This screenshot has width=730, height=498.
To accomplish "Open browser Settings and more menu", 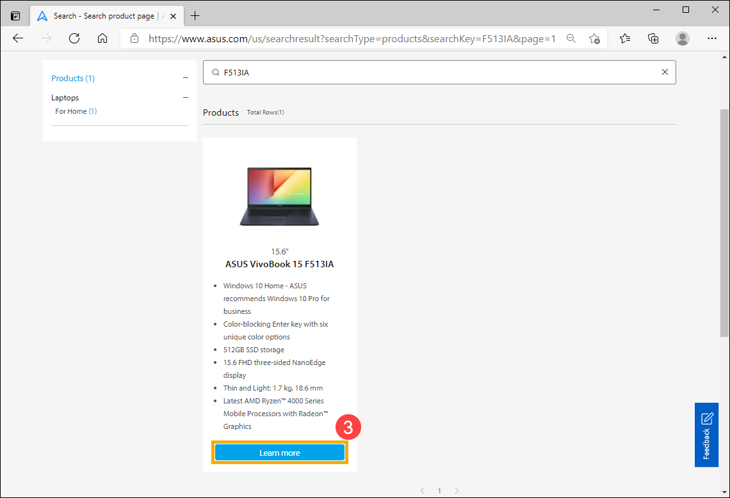I will (711, 38).
